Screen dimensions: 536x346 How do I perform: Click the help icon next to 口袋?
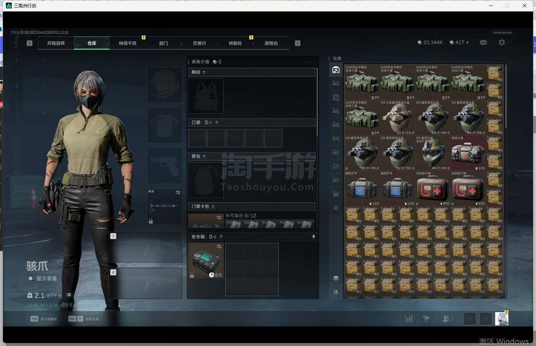click(x=216, y=122)
